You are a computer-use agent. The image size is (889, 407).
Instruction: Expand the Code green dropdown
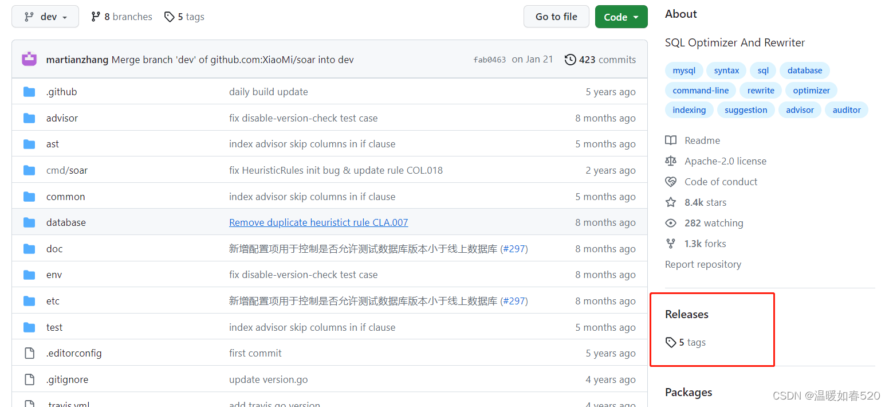pyautogui.click(x=621, y=17)
